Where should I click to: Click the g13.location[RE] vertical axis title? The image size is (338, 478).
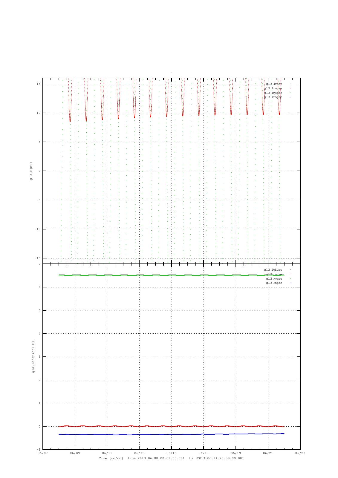pos(33,357)
